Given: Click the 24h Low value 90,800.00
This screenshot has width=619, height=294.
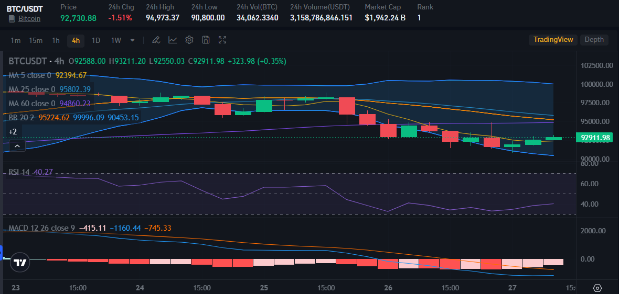Looking at the screenshot, I should pos(208,18).
